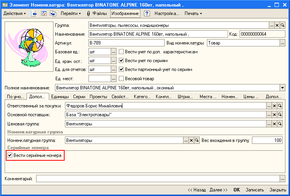
Task: Uncheck Вести серийные номера checkbox
Action: click(10, 155)
